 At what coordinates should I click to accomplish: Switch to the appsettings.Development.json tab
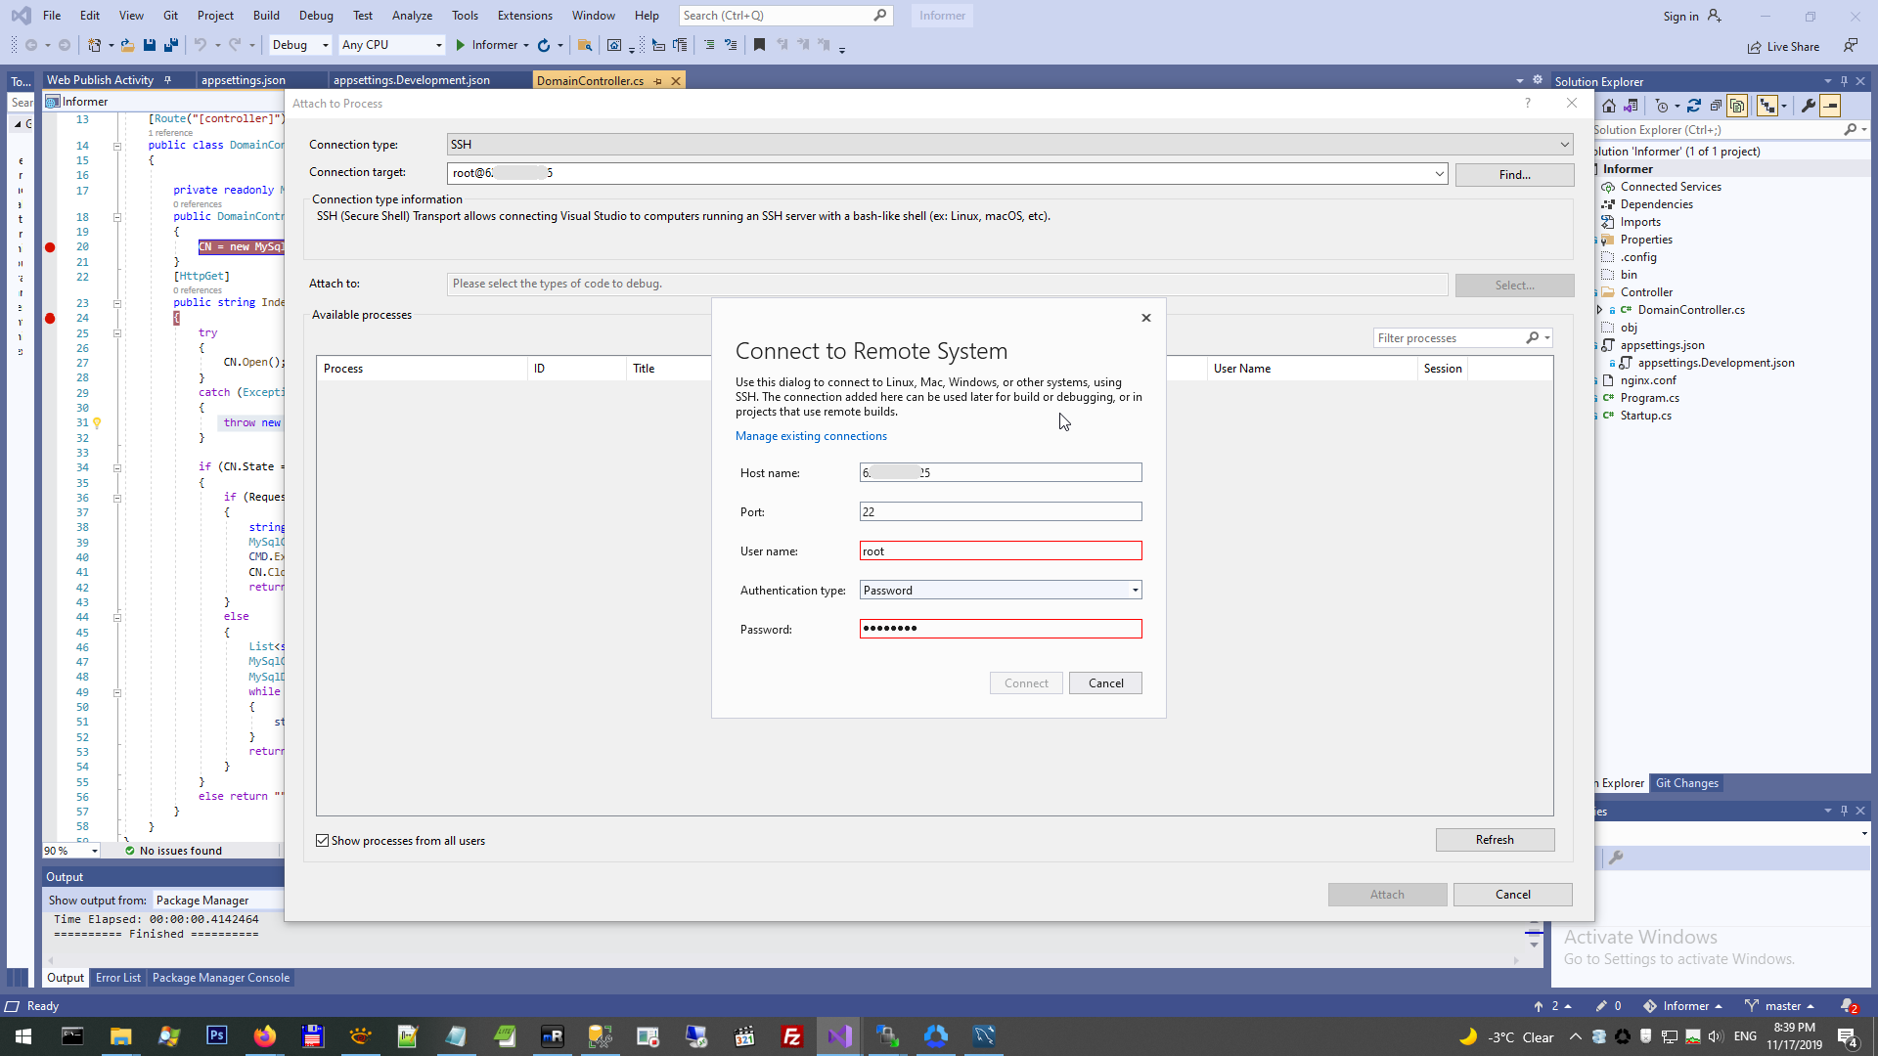tap(411, 80)
